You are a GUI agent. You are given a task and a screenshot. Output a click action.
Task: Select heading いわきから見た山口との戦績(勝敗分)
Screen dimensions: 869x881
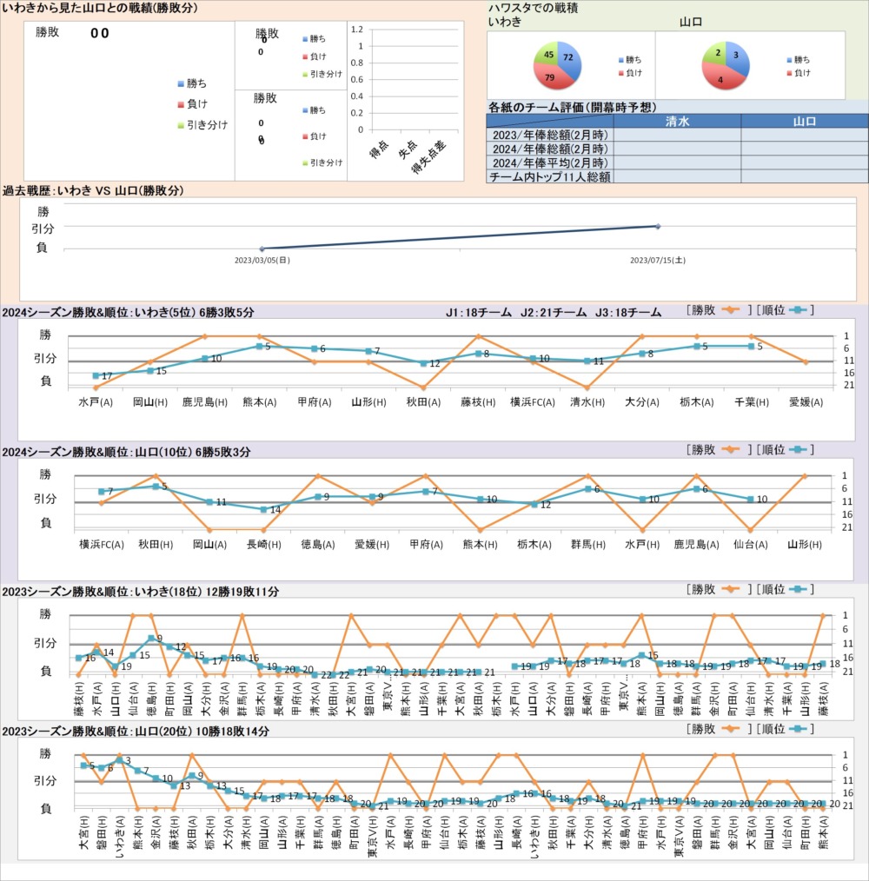tap(100, 8)
